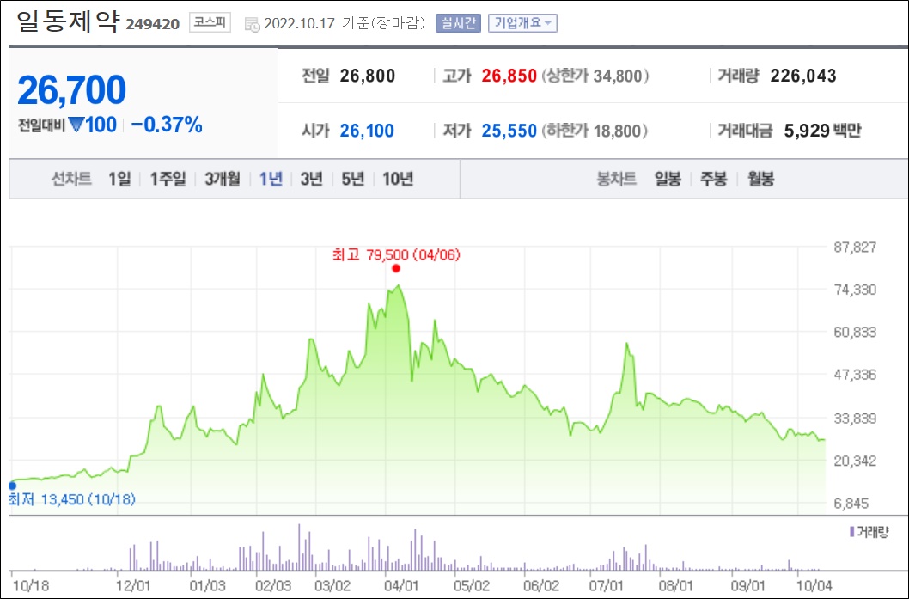Click the 코스피 market badge
This screenshot has width=909, height=599.
[x=210, y=23]
